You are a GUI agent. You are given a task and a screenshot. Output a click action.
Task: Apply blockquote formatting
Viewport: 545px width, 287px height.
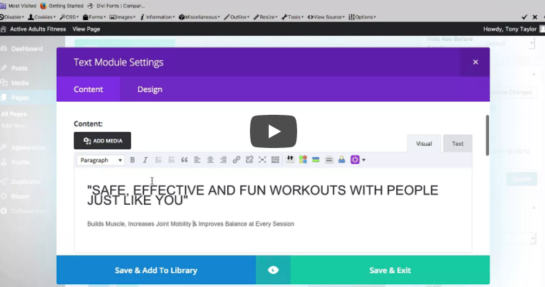tap(184, 160)
